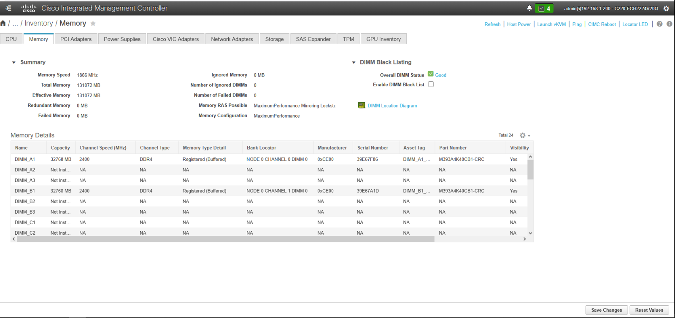
Task: Select the DIMM_A1 row name
Action: coord(25,159)
